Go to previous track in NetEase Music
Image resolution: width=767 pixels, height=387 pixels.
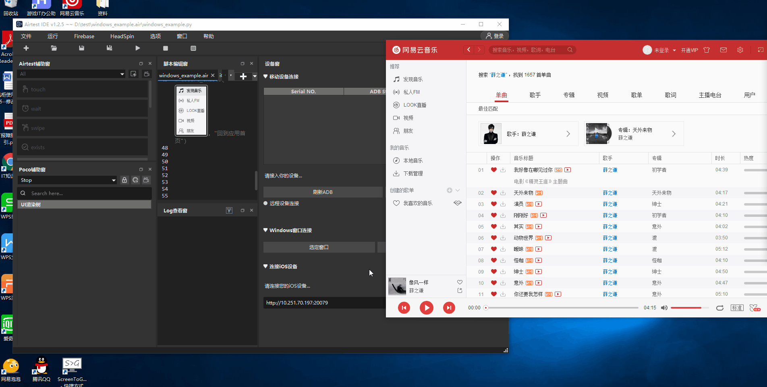point(404,308)
